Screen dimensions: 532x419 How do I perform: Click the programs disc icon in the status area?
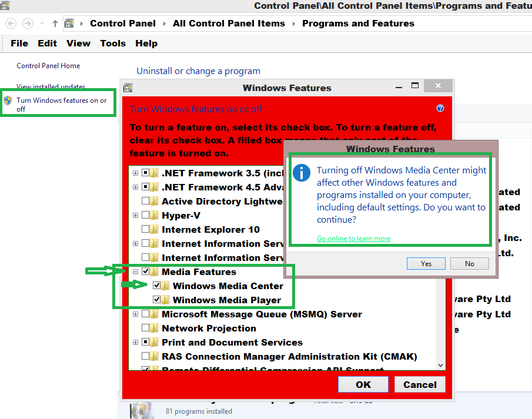(x=141, y=411)
